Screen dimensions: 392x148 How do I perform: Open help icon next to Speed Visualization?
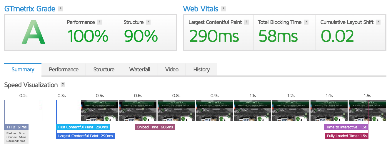pyautogui.click(x=63, y=85)
